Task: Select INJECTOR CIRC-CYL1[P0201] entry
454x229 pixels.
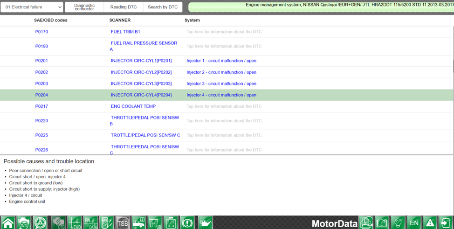Action: tap(141, 61)
